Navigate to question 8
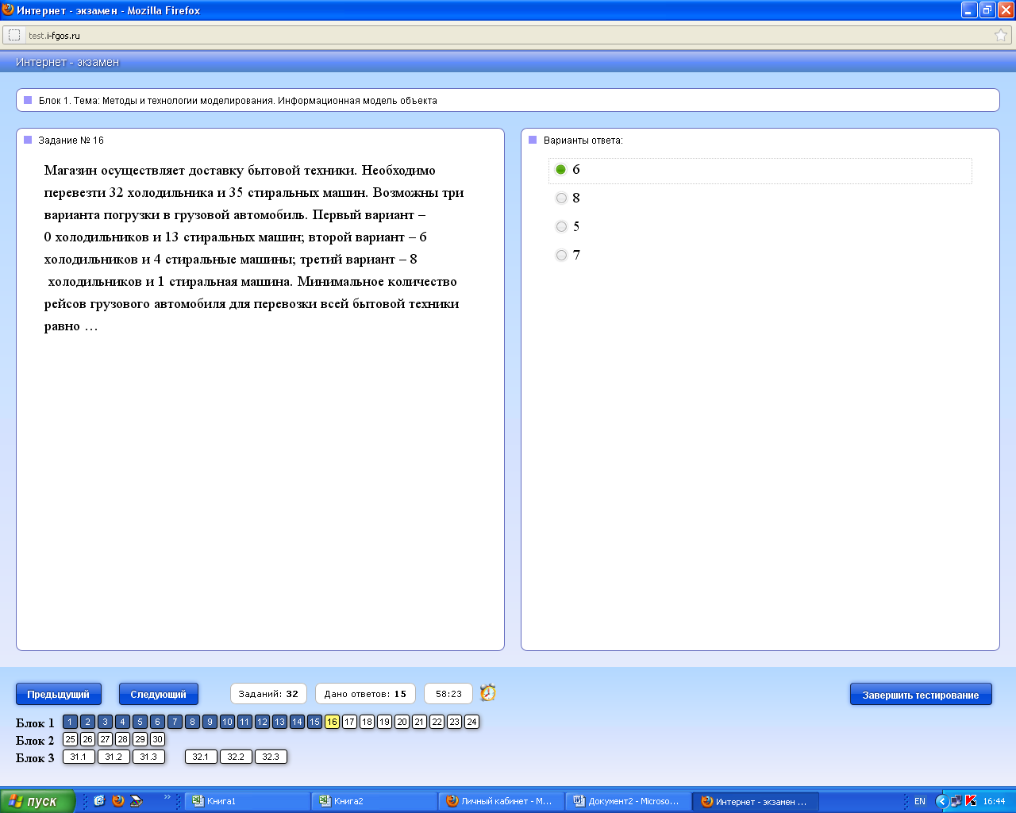1016x813 pixels. point(192,722)
